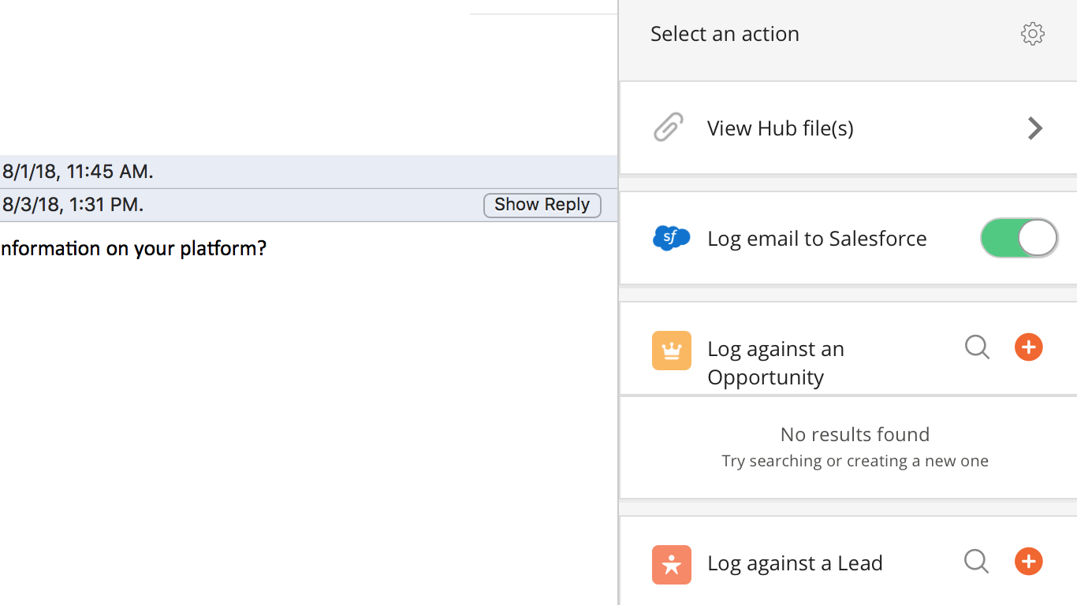Click the orange Opportunity crown icon
This screenshot has height=605, width=1077.
tap(671, 351)
